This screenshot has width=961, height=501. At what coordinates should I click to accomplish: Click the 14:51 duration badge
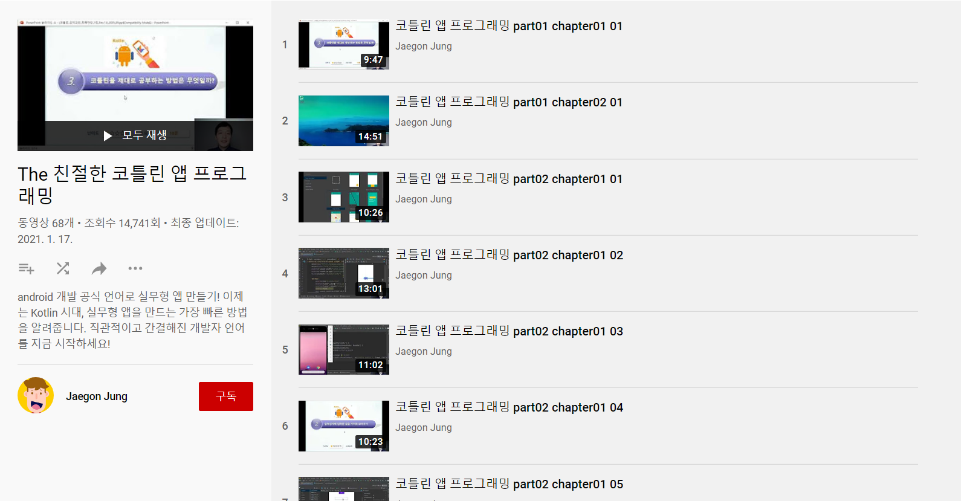click(370, 137)
